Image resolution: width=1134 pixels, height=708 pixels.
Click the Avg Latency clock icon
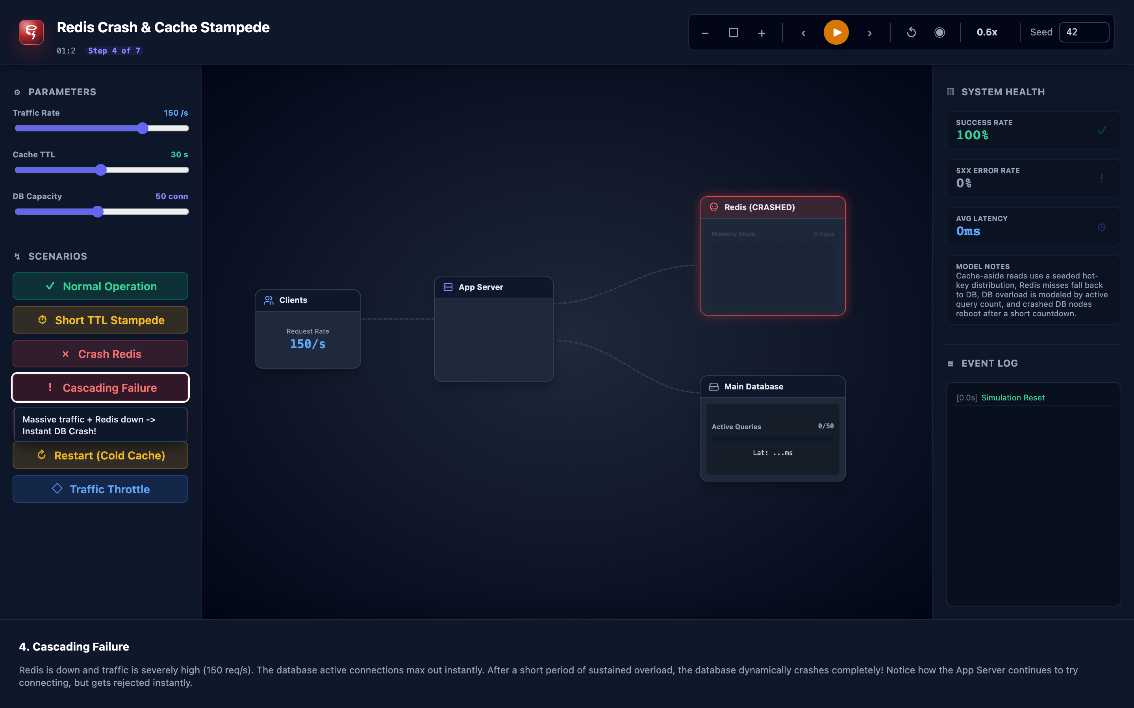1102,227
